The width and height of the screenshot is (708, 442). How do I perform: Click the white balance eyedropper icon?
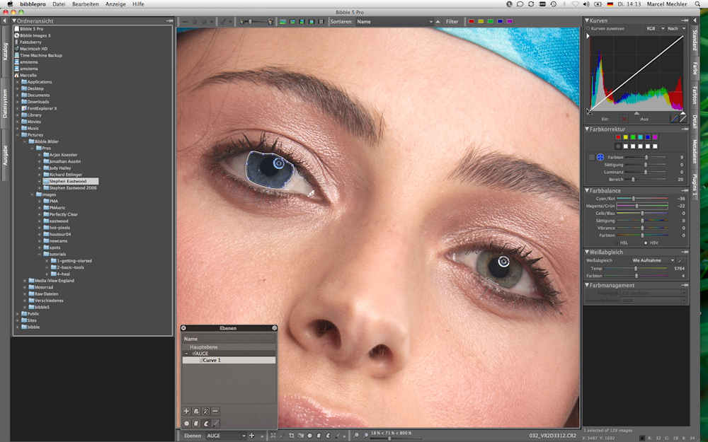(681, 260)
